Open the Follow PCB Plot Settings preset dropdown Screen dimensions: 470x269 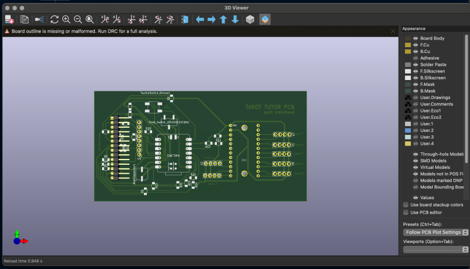pyautogui.click(x=435, y=233)
